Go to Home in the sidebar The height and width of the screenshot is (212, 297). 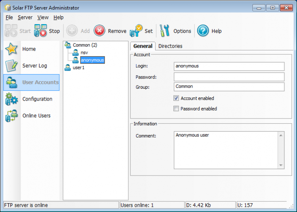pos(29,49)
